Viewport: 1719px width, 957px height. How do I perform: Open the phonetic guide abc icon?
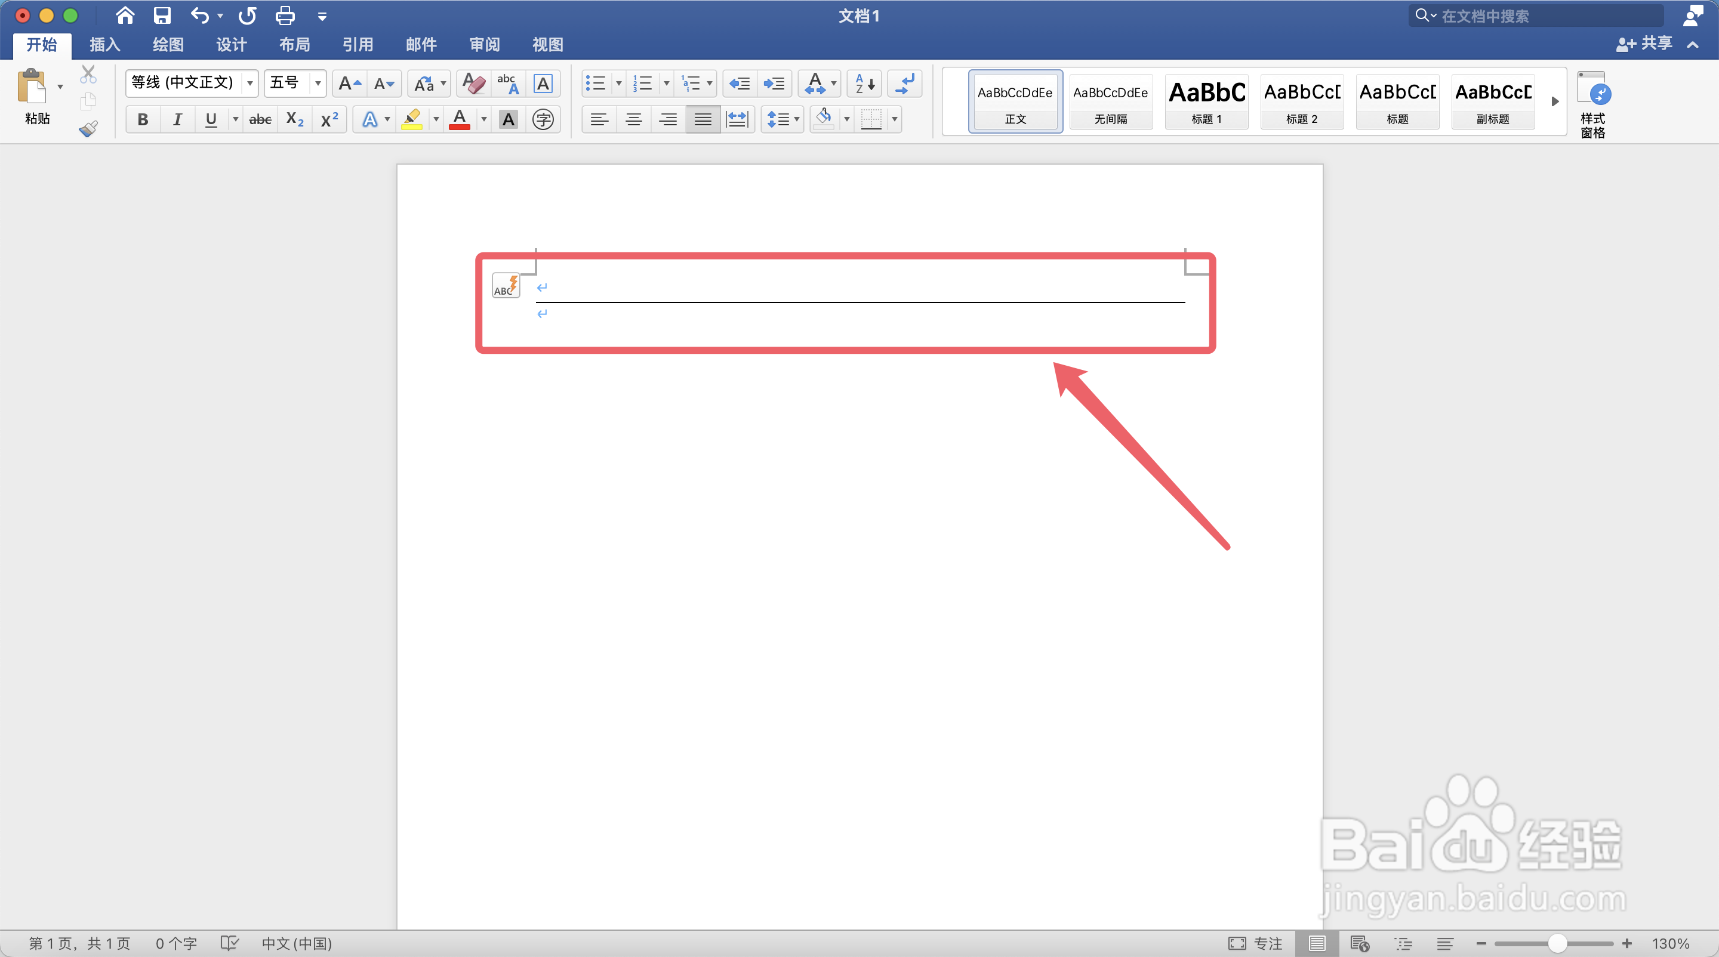pyautogui.click(x=508, y=84)
